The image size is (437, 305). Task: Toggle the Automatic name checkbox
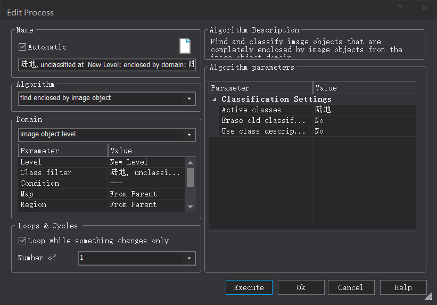22,47
